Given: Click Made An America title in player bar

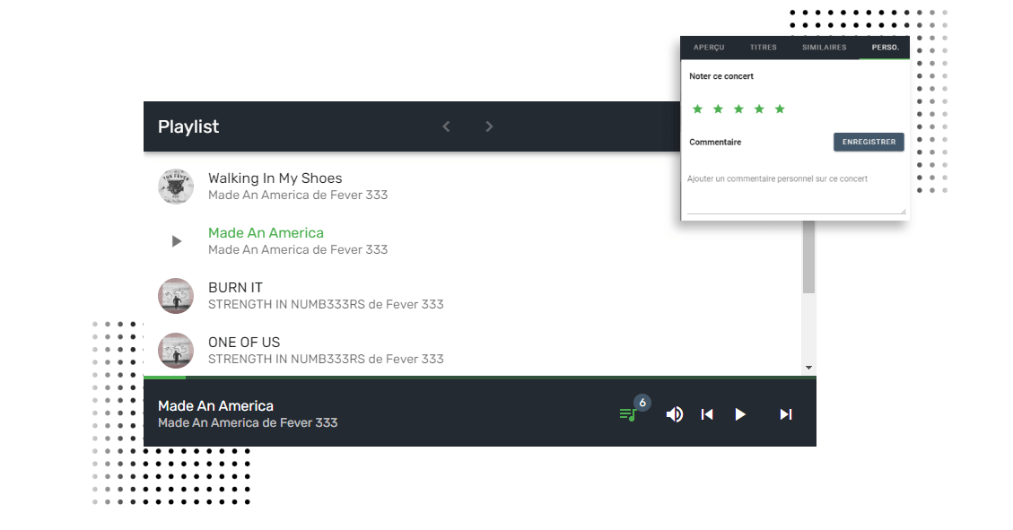Looking at the screenshot, I should [215, 406].
